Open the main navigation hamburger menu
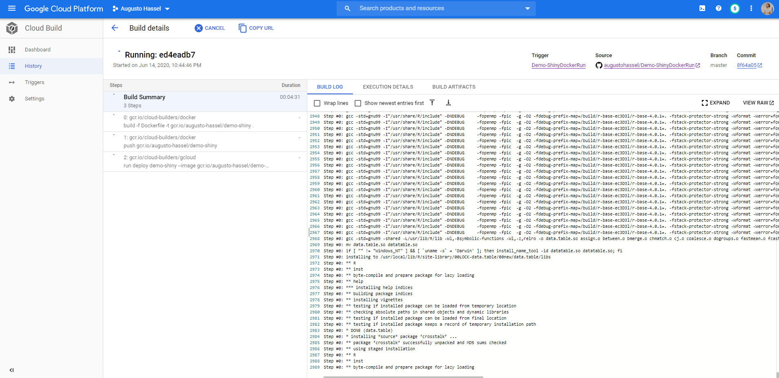 point(12,8)
